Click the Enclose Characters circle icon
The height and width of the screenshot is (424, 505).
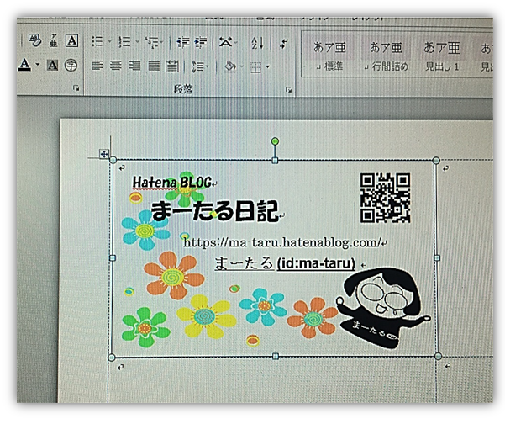pyautogui.click(x=71, y=65)
